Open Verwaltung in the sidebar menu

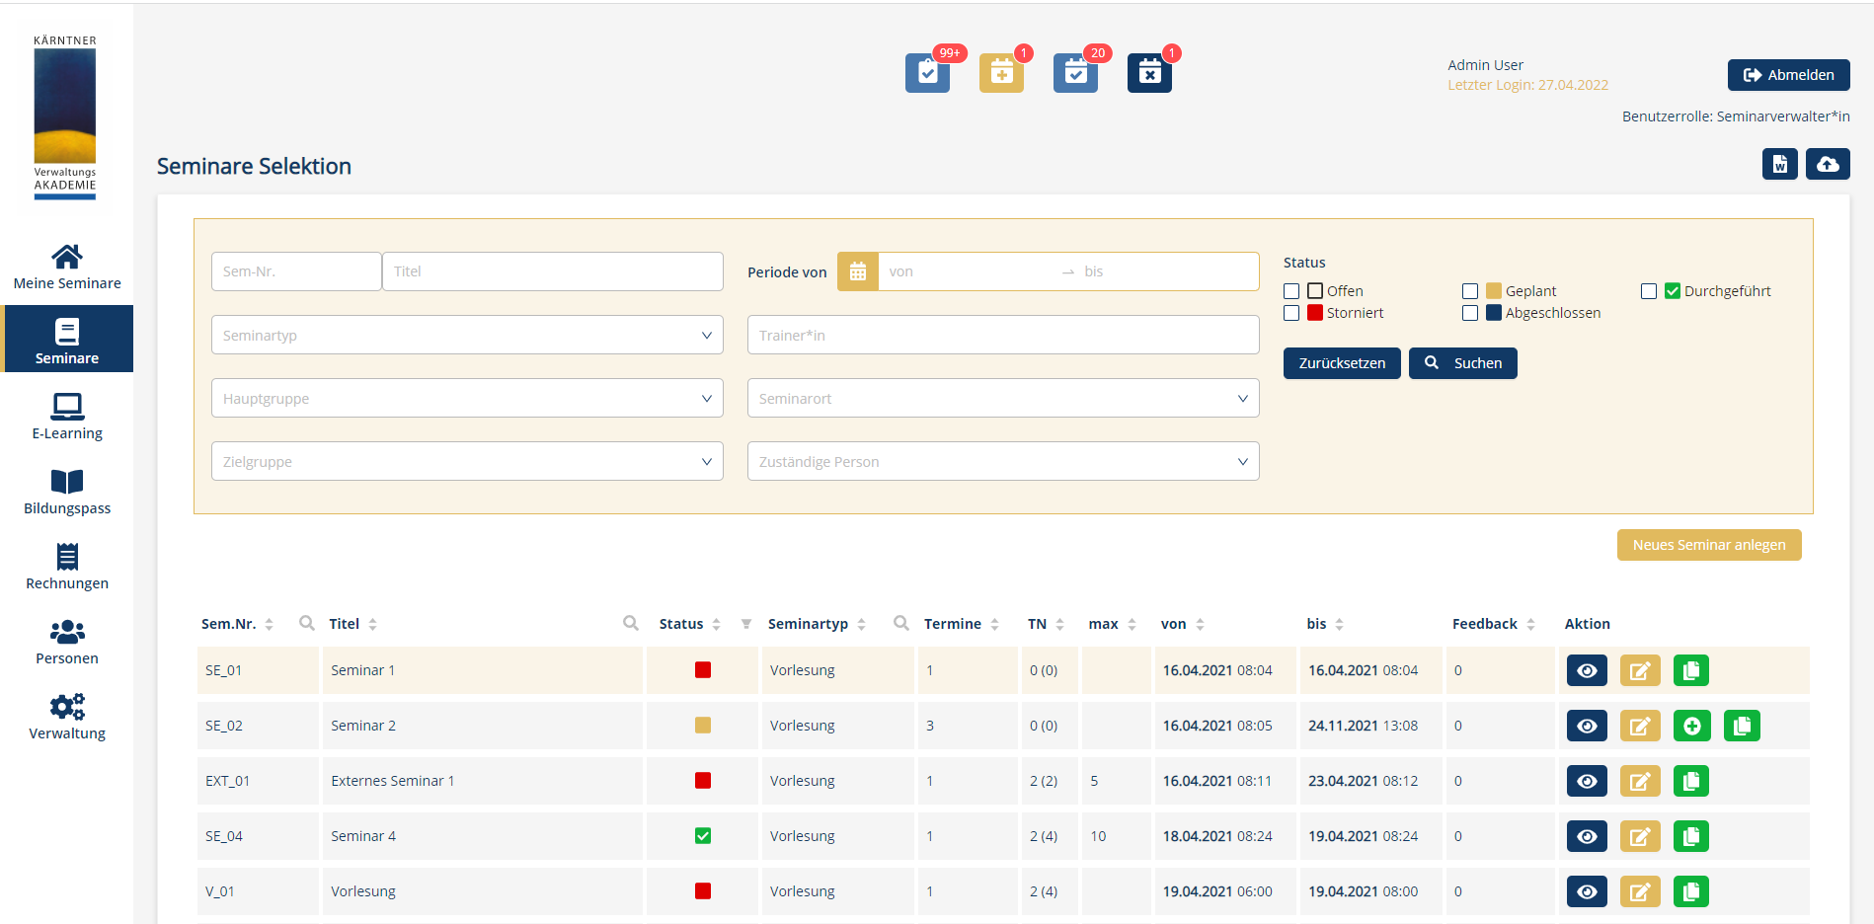(x=67, y=718)
